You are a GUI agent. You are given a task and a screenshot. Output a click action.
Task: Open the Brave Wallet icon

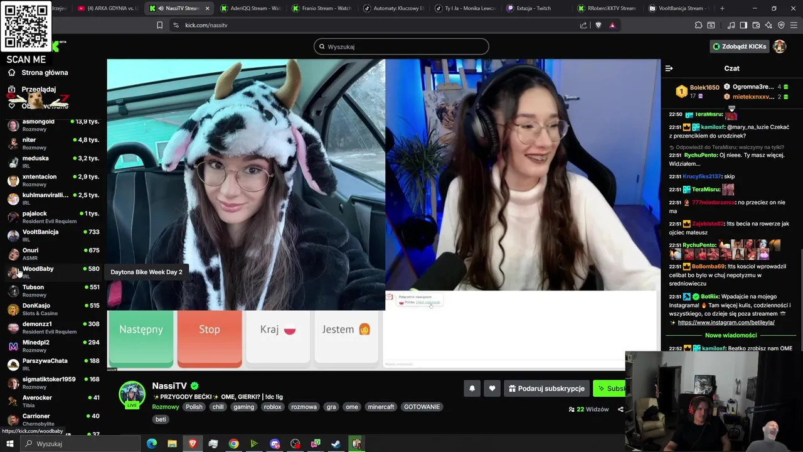[x=756, y=25]
